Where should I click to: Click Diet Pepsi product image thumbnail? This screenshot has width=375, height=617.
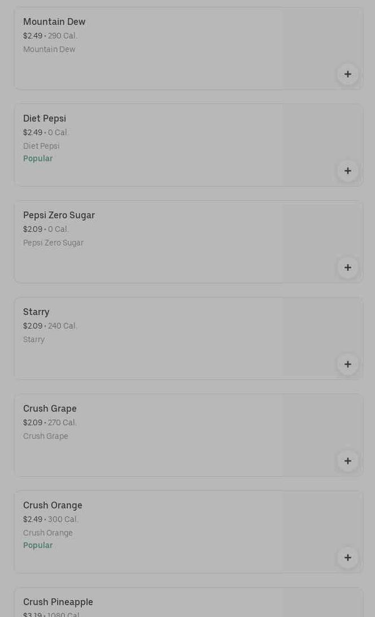pyautogui.click(x=322, y=136)
